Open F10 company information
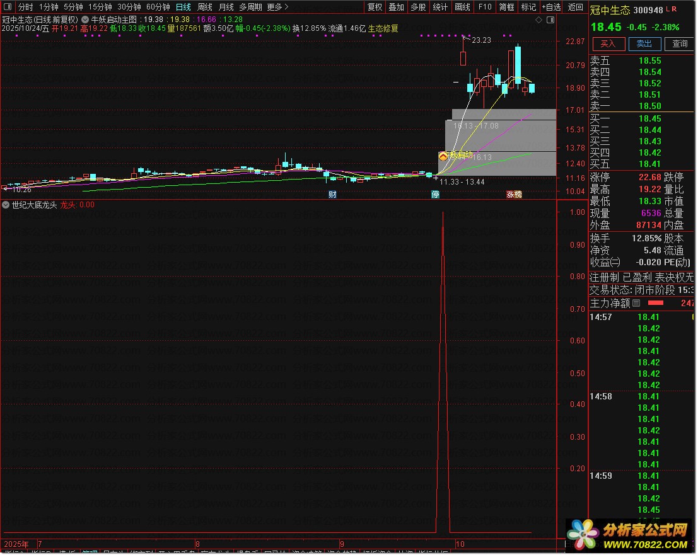Screen dimensions: 698x555 485,7
